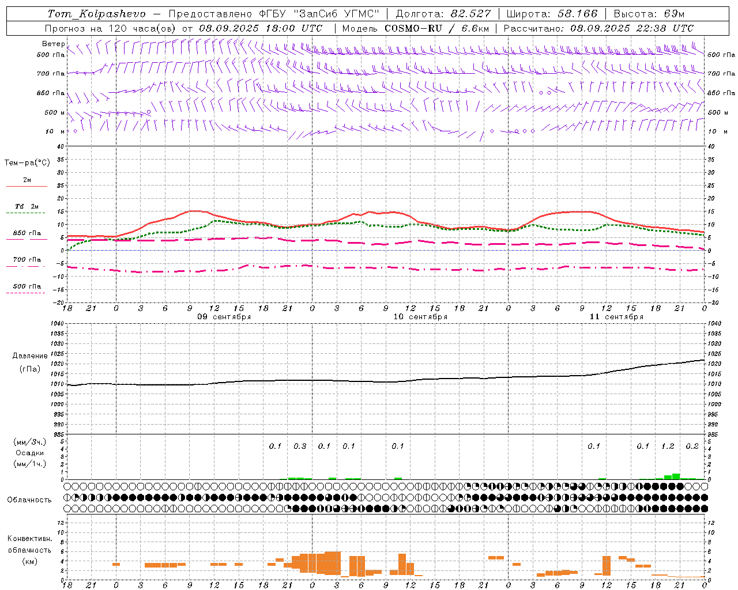
Task: Click the Tom_Kolpashevo station title
Action: click(97, 14)
